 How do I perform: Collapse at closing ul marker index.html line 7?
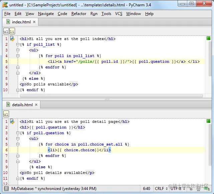coord(18,73)
